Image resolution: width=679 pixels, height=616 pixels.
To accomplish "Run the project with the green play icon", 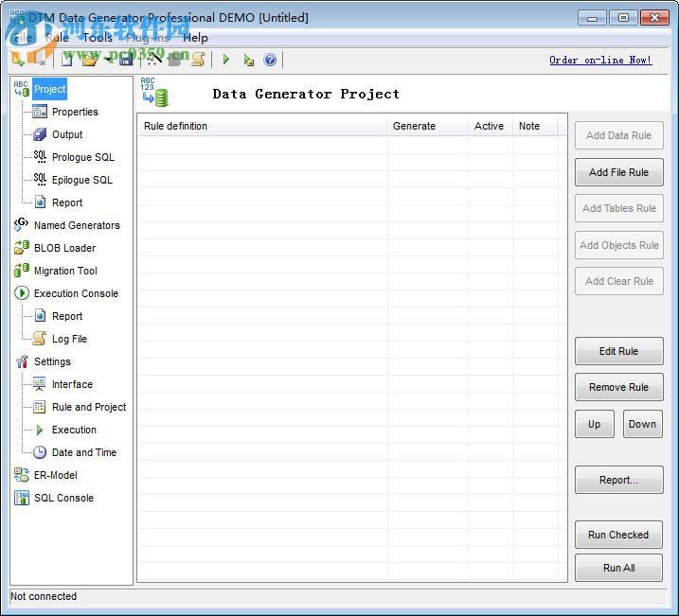I will click(x=225, y=60).
